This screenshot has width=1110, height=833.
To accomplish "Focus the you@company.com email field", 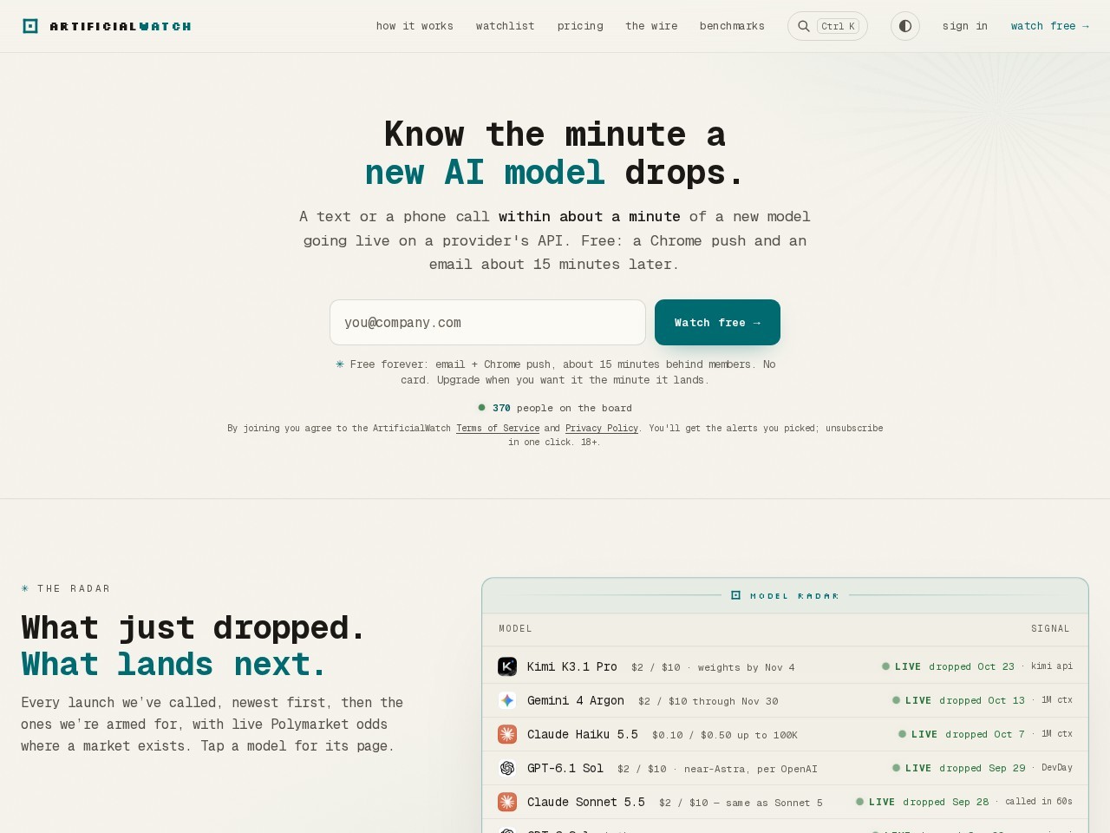I will pos(487,323).
